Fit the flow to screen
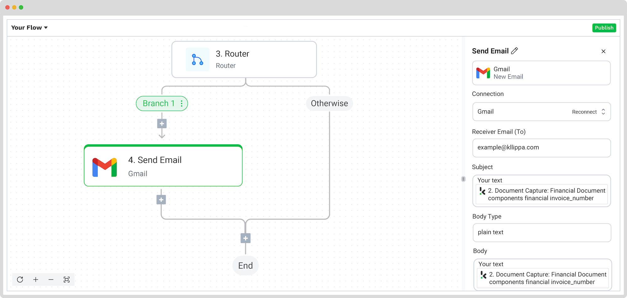Screen dimensions: 627x298 [x=67, y=279]
